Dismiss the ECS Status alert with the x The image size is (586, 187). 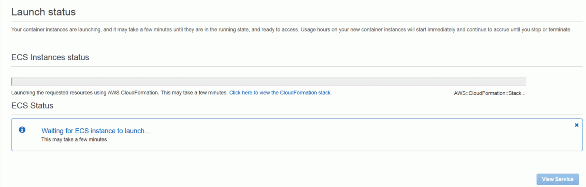point(577,125)
